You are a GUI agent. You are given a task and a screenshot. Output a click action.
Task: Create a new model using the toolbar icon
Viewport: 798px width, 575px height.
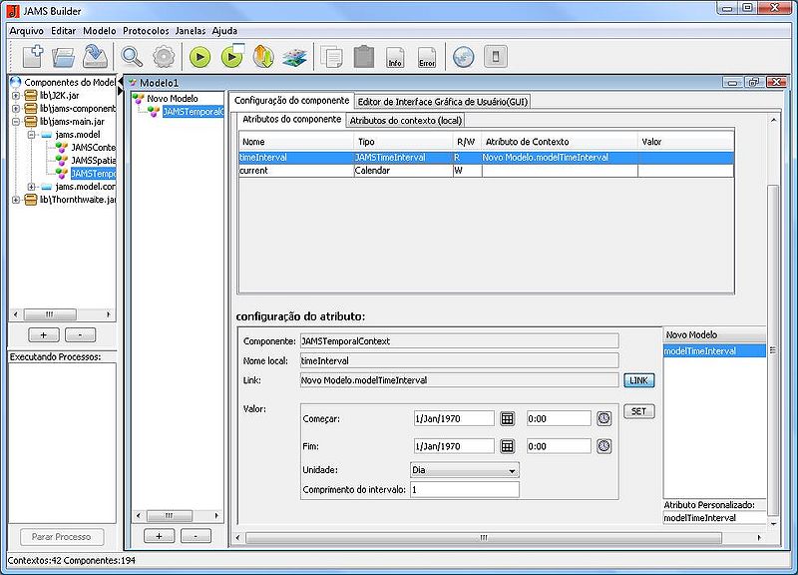31,56
